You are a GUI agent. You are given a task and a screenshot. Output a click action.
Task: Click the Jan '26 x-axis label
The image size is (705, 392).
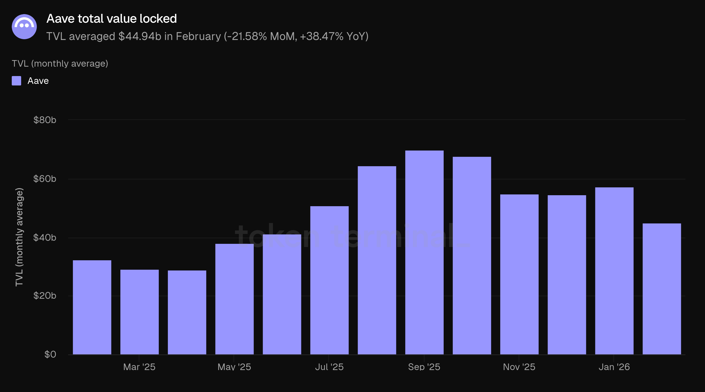pyautogui.click(x=614, y=367)
